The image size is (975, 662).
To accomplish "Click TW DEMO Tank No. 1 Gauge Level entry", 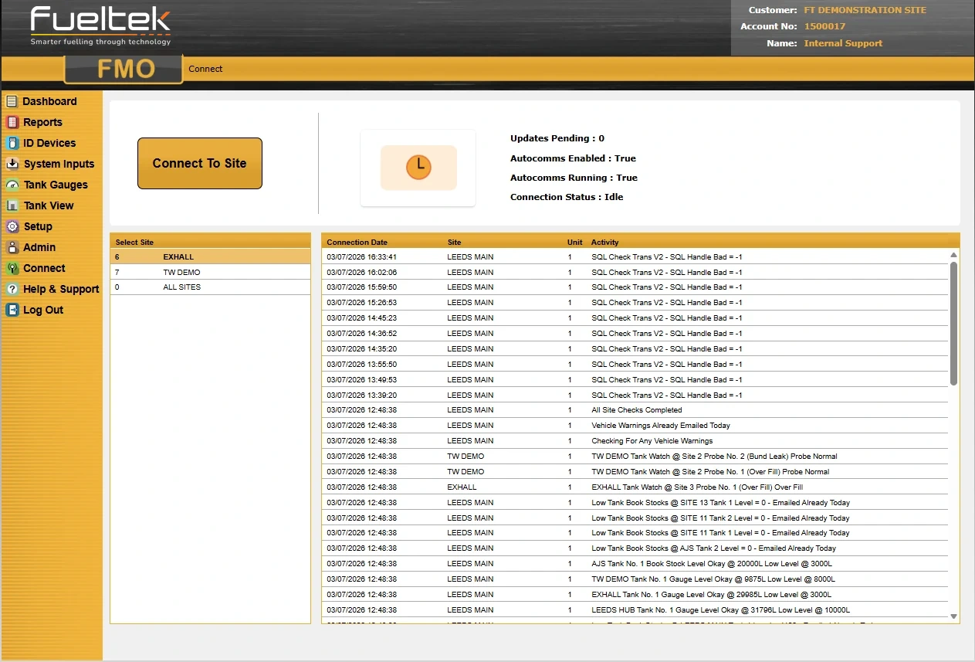I will [x=713, y=579].
